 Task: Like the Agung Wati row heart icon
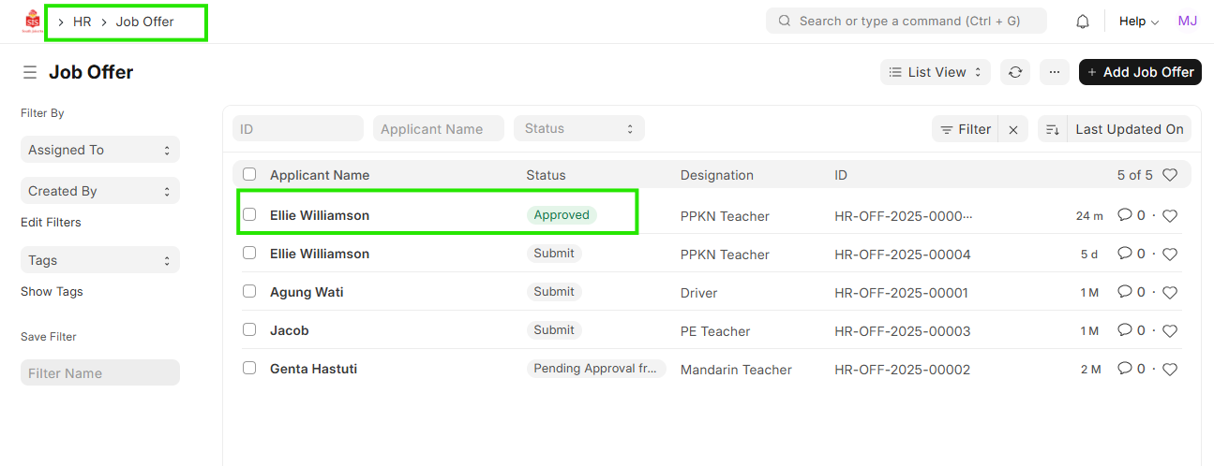[1169, 293]
